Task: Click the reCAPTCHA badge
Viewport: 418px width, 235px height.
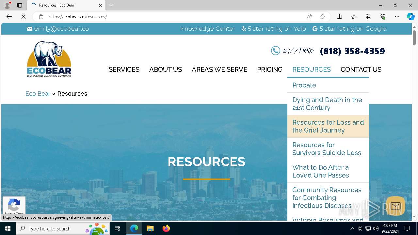Action: (14, 206)
